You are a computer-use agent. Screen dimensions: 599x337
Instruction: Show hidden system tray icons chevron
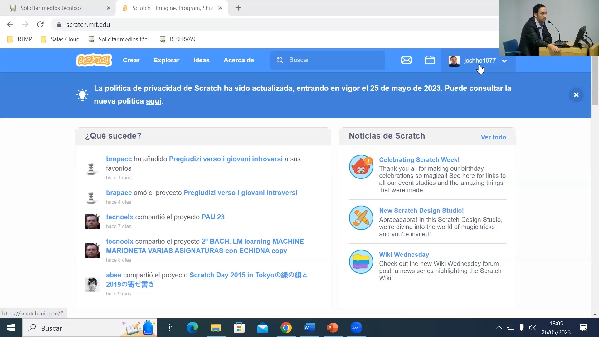click(x=499, y=328)
